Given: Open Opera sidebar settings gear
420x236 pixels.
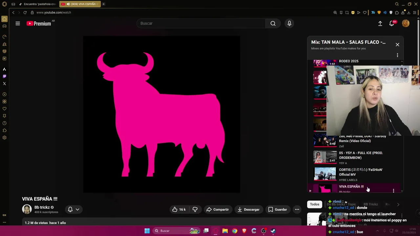Looking at the screenshot, I should (x=5, y=138).
